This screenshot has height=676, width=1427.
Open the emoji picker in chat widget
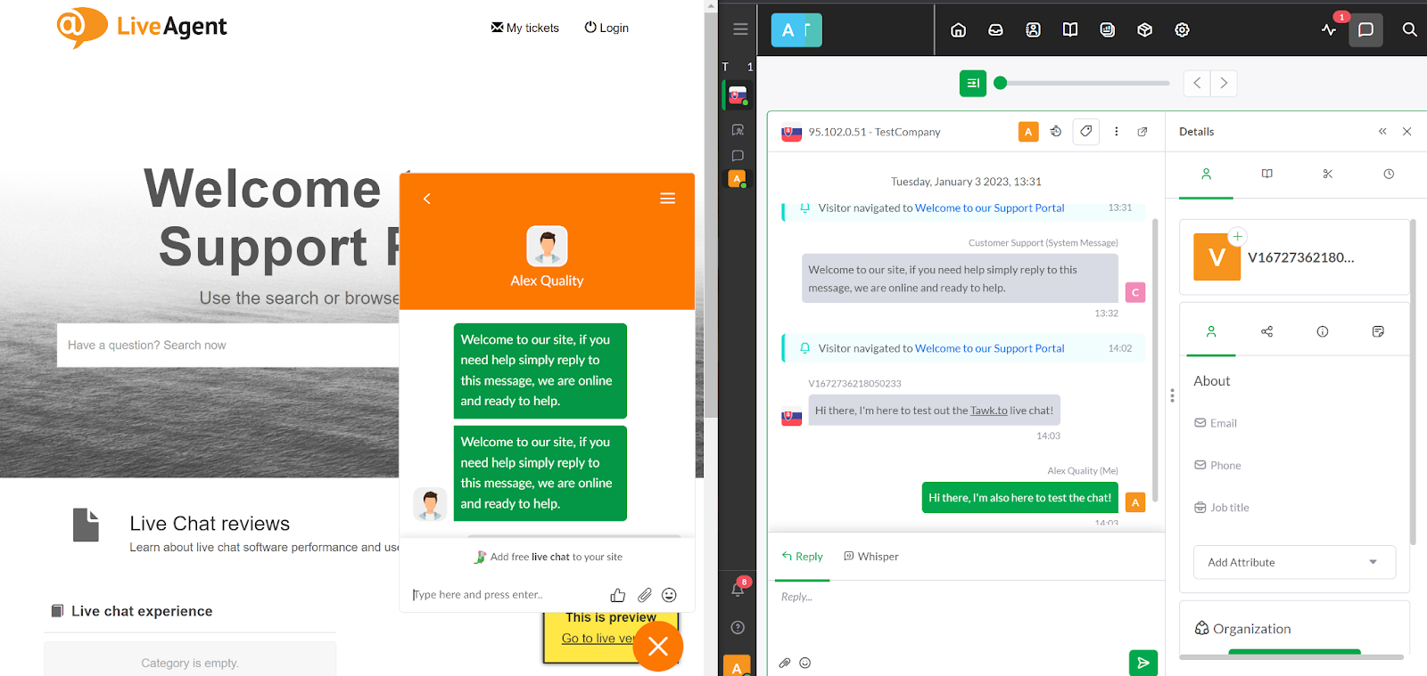point(669,595)
